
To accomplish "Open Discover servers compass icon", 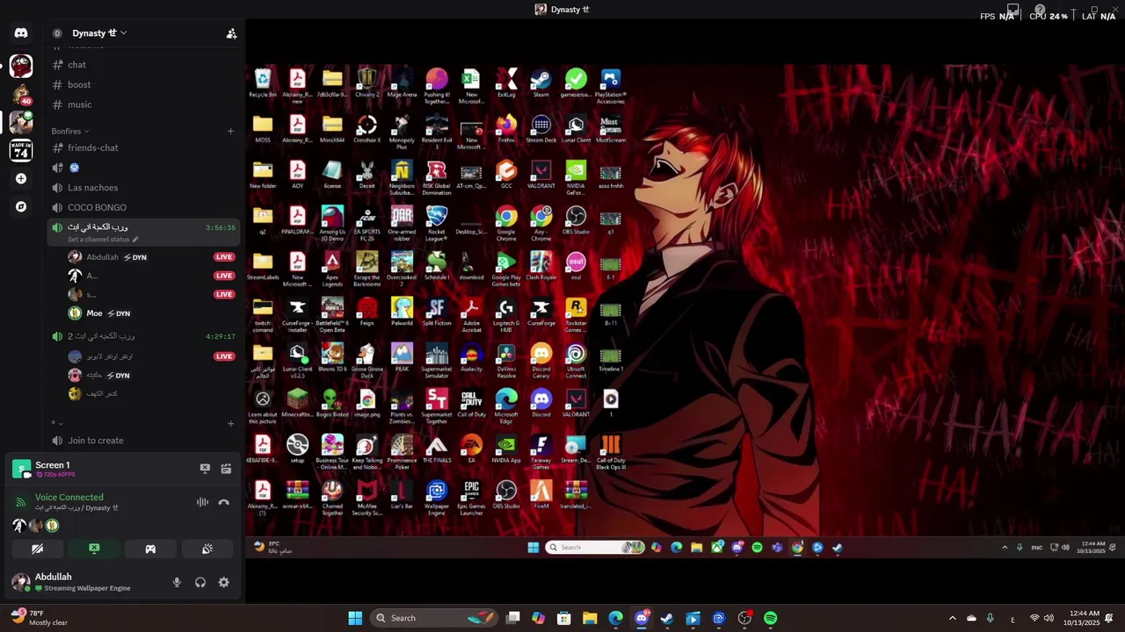I will 21,207.
